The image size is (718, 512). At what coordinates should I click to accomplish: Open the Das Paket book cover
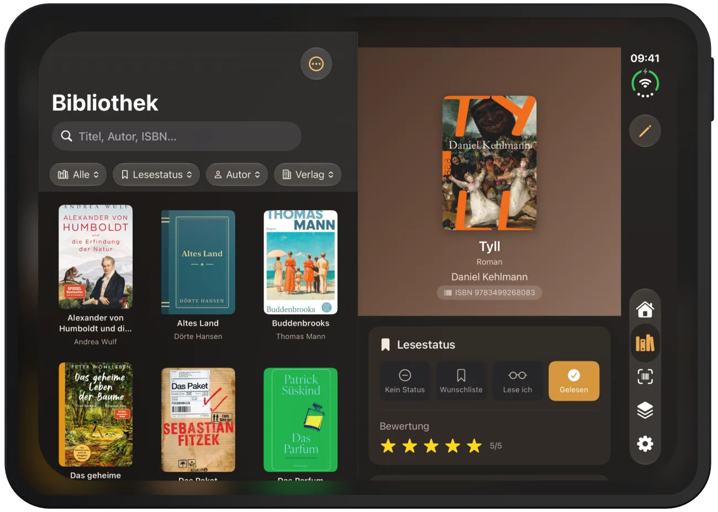(x=198, y=420)
